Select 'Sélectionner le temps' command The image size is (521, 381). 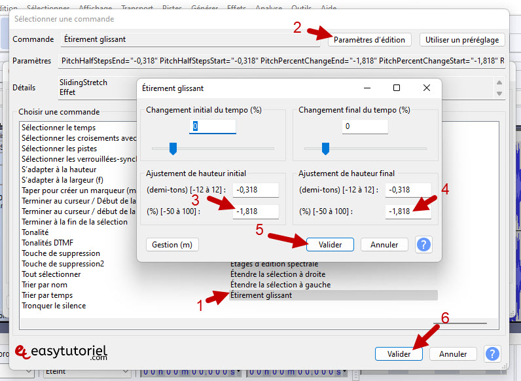[x=58, y=128]
